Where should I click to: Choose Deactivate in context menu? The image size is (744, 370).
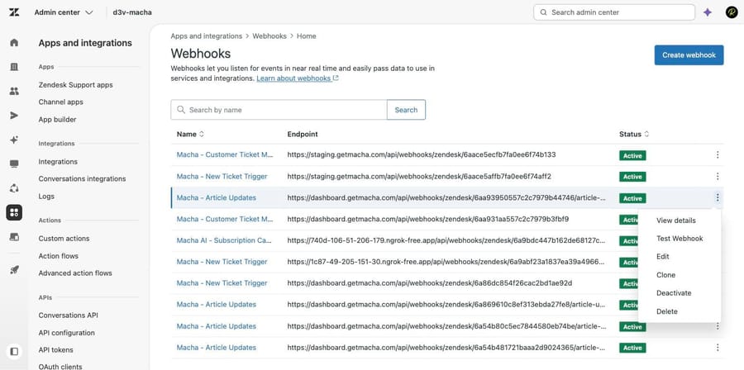674,292
